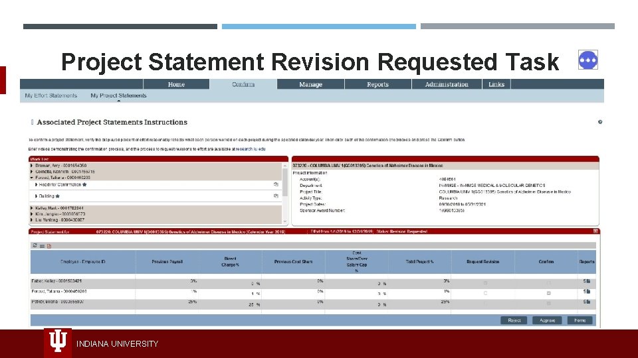
Task: Click the star next to Building
Action: click(58, 196)
